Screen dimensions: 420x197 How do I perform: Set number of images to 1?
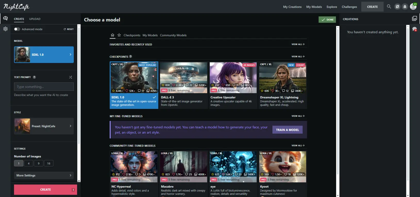pos(19,163)
